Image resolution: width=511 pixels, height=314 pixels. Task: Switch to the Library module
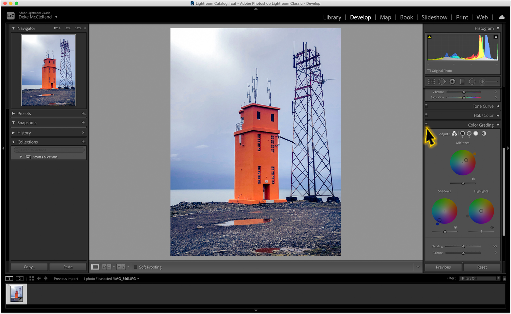tap(332, 17)
